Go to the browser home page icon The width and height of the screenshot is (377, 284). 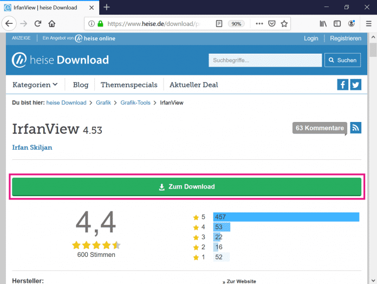(52, 24)
